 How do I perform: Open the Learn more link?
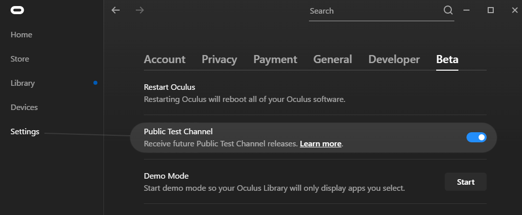coord(321,144)
